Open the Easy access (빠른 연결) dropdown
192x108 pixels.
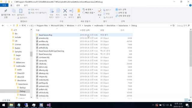point(88,13)
